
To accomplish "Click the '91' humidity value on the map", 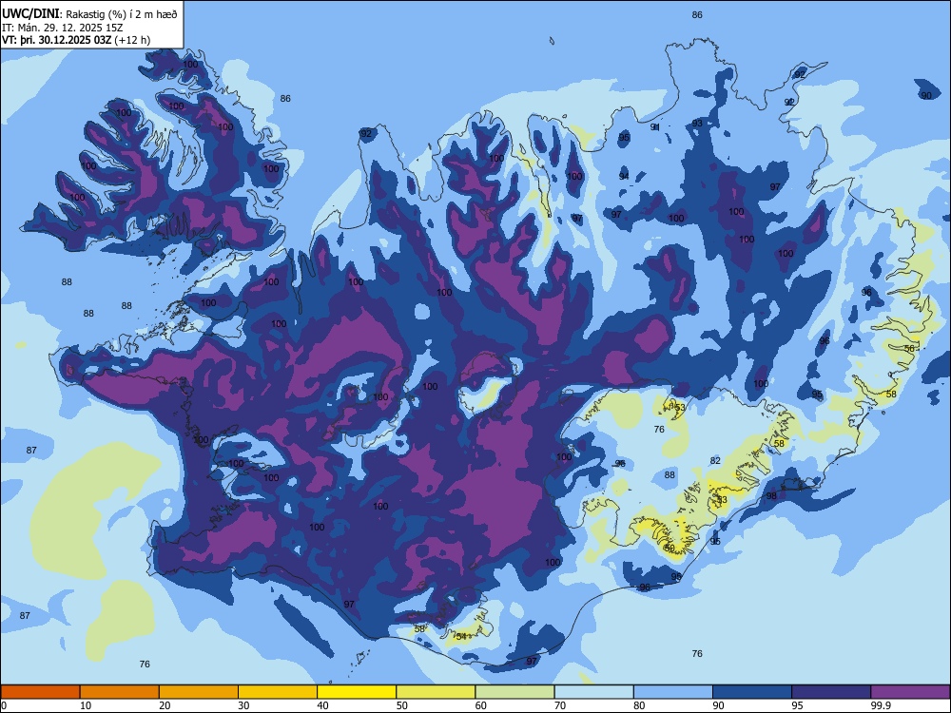I will (655, 127).
